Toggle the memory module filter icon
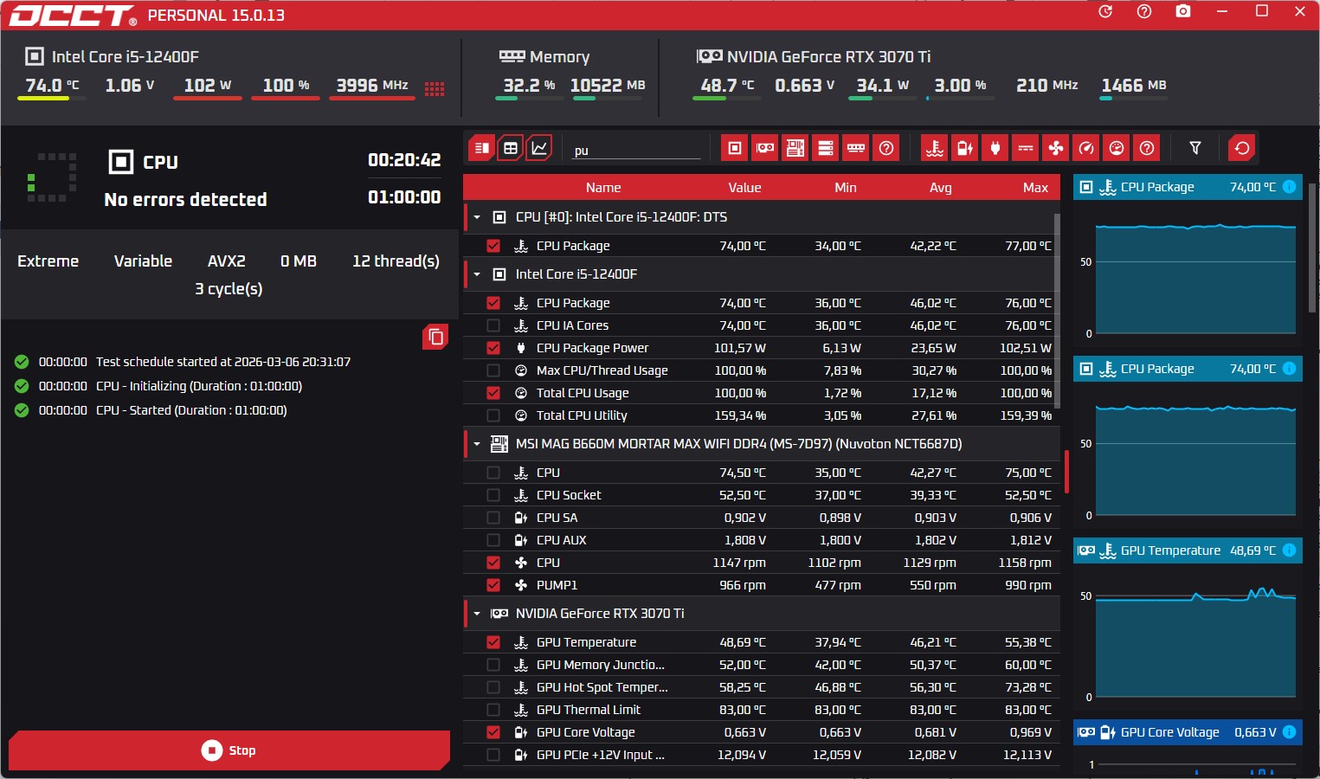Screen dimensions: 1320x779 (856, 148)
